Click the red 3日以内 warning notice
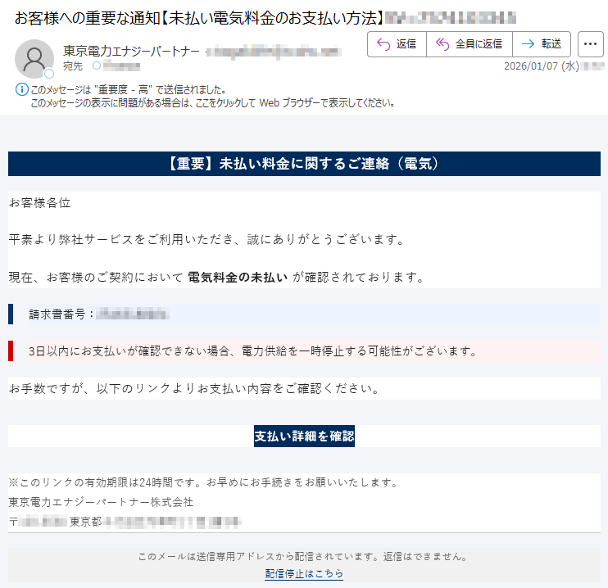 click(x=252, y=351)
